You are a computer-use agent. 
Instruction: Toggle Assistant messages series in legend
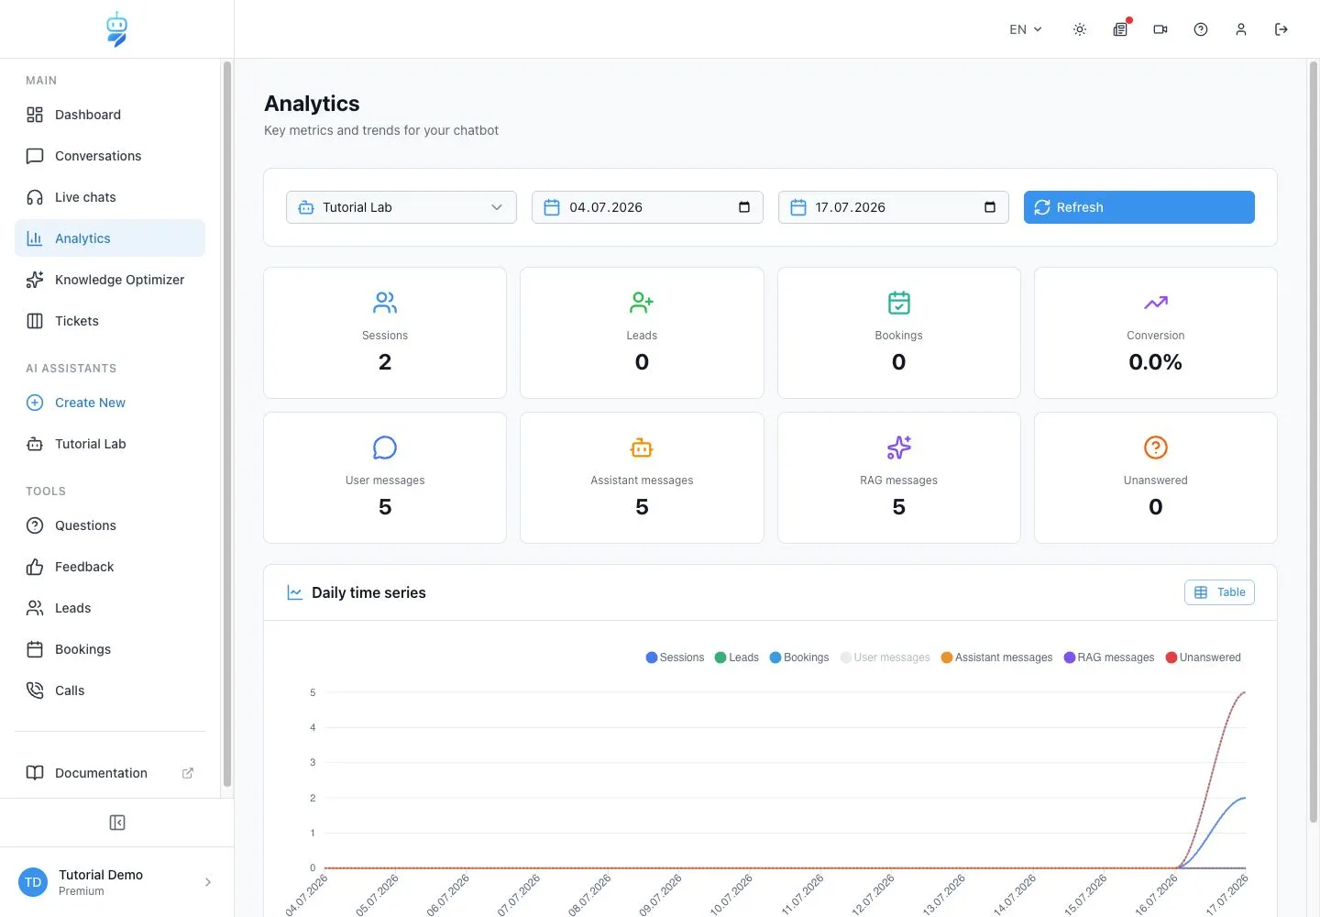[x=996, y=657]
